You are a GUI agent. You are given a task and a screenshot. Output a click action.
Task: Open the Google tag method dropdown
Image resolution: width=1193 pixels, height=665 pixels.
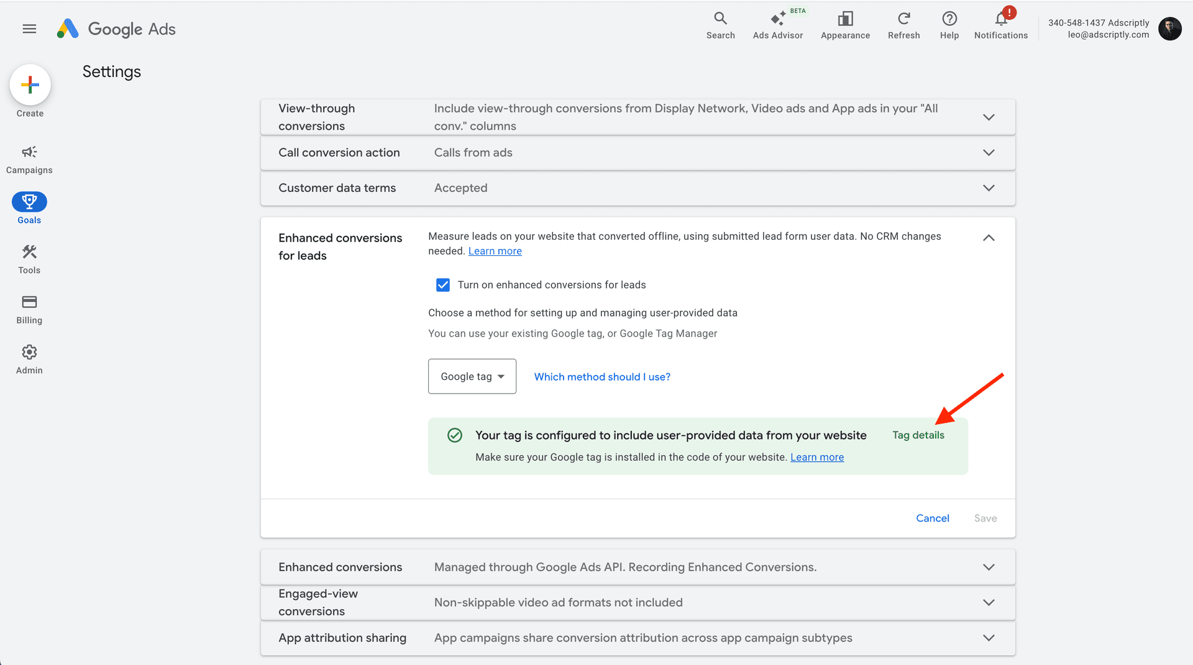pos(472,376)
